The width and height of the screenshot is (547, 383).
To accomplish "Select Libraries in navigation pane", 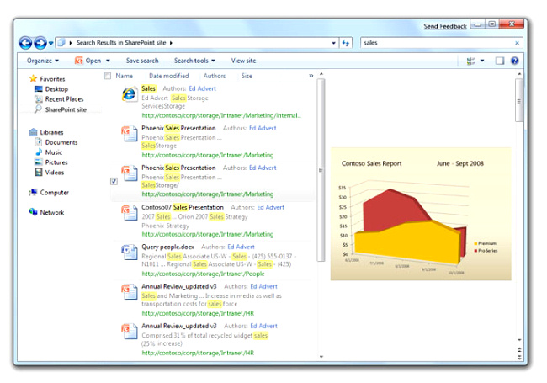I will (51, 132).
